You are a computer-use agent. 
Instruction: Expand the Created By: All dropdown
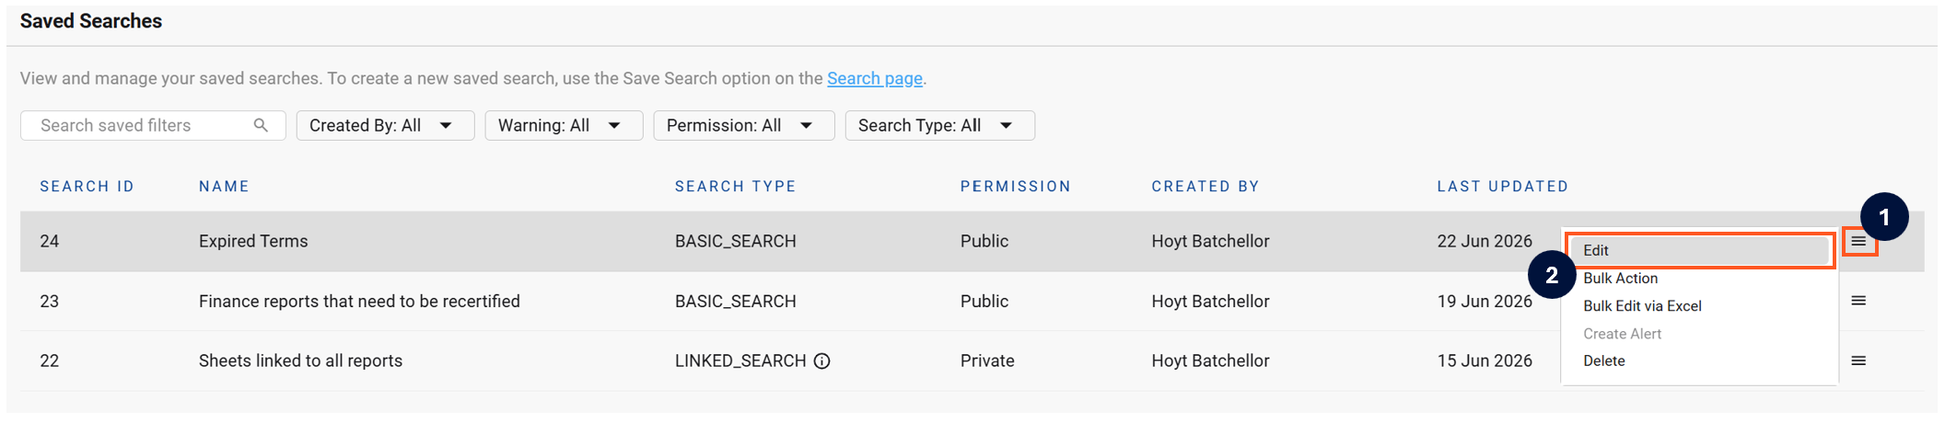pos(385,125)
